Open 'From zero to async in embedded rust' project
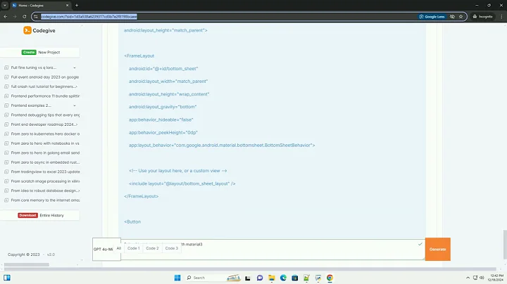Screen dimensions: 507x284 coord(45,162)
